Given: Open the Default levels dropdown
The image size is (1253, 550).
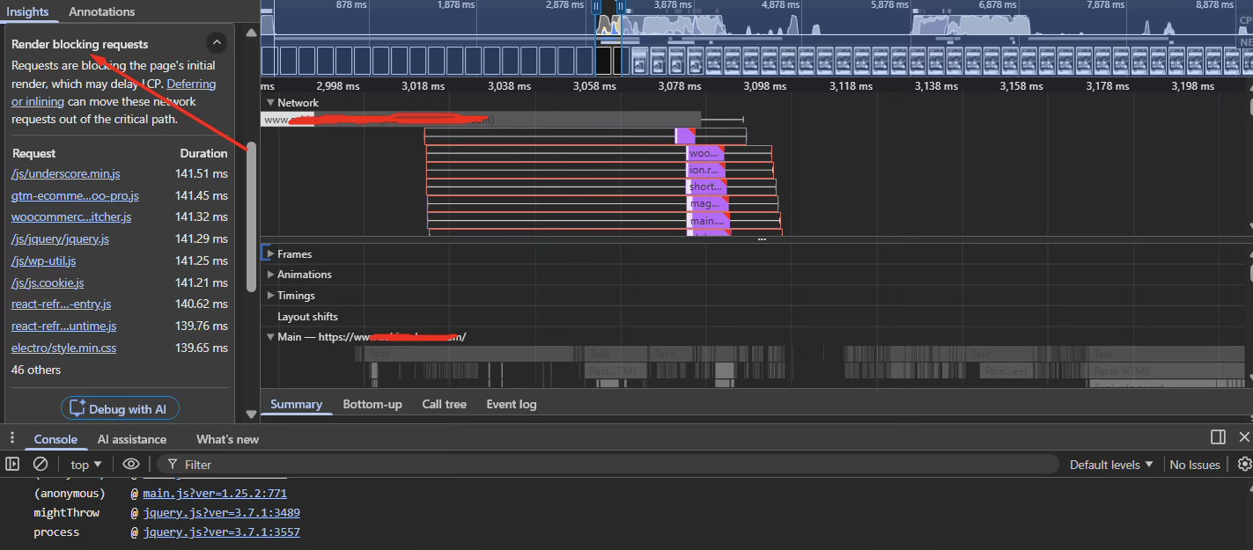Looking at the screenshot, I should pyautogui.click(x=1111, y=465).
